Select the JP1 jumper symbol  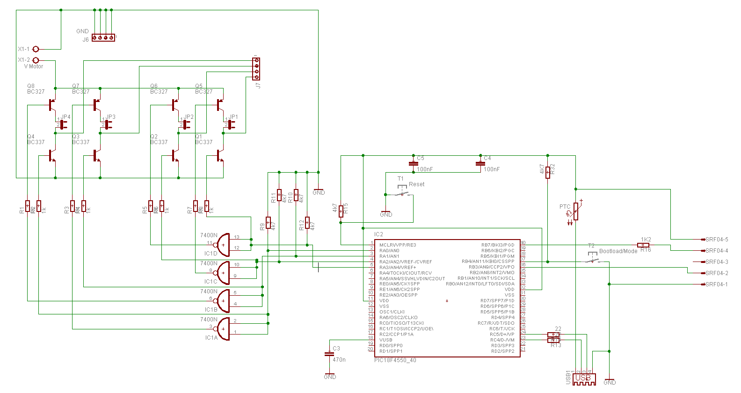click(x=231, y=124)
